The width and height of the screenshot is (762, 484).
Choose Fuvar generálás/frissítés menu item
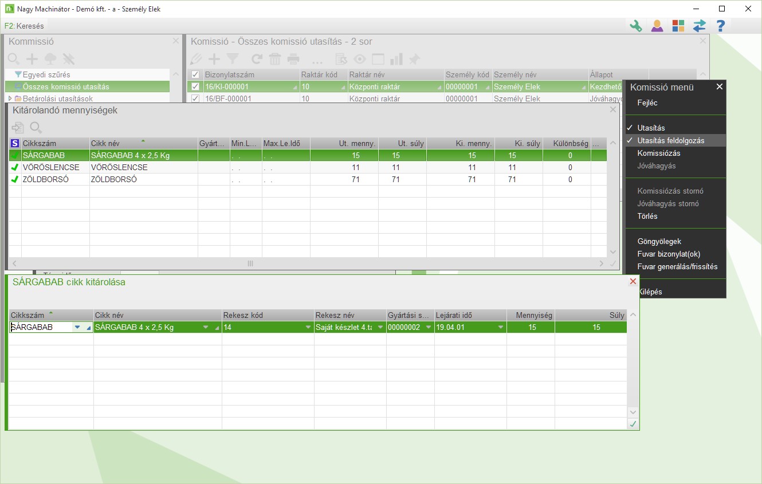[677, 266]
